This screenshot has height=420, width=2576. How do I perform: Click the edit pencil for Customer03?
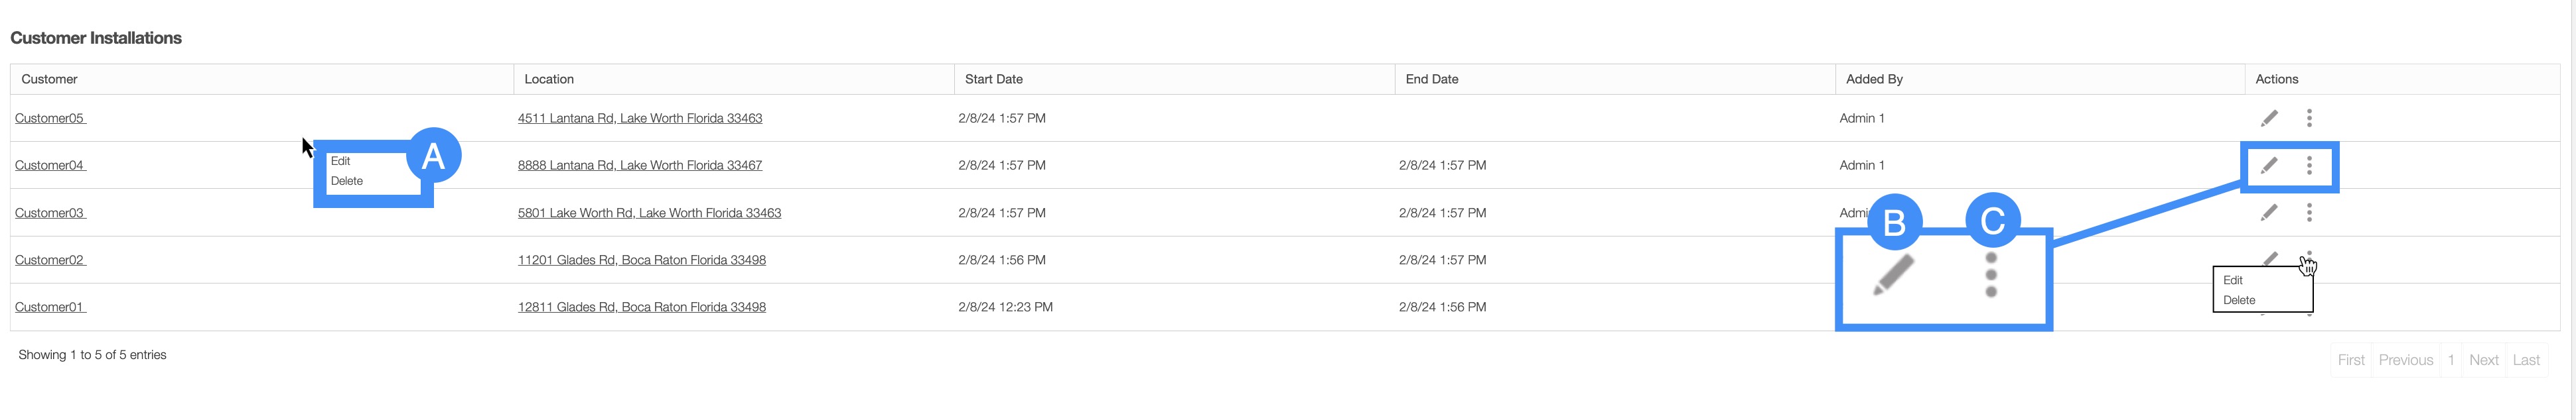click(x=2269, y=213)
